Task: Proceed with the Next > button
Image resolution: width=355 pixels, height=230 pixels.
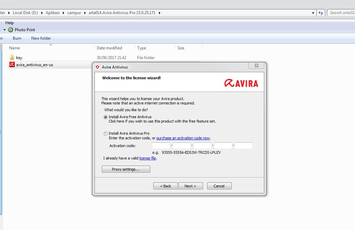Action: 191,186
